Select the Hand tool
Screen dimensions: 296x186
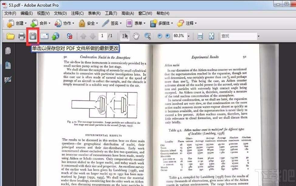136,36
